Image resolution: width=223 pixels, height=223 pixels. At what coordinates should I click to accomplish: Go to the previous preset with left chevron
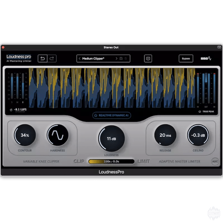(x=79, y=59)
